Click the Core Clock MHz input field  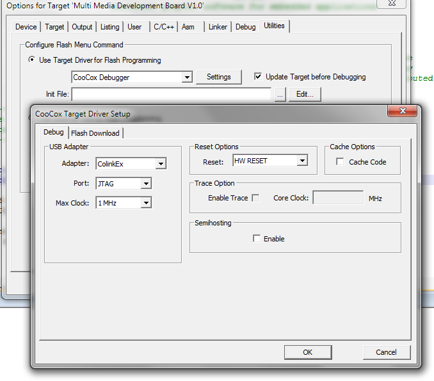338,198
